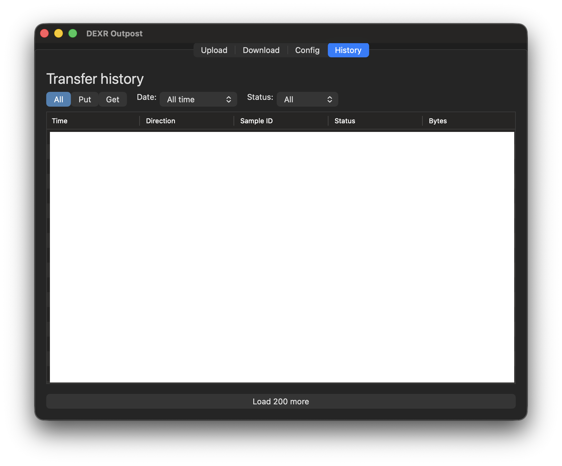562x466 pixels.
Task: Minimize the DEXR Outpost window
Action: (59, 33)
